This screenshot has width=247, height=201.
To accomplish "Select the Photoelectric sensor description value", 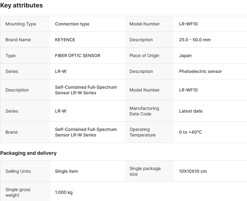I will tap(201, 71).
